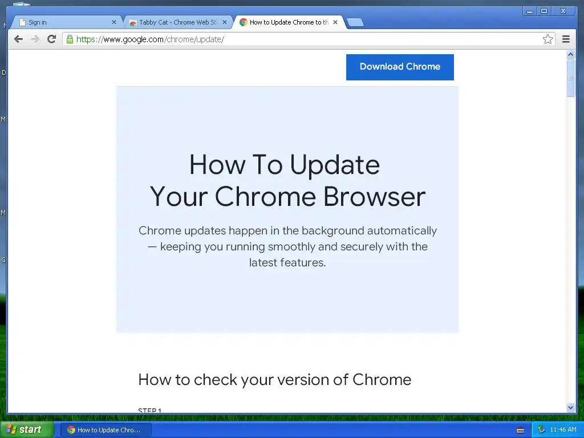
Task: Click the keyboard icon in the taskbar
Action: click(520, 430)
